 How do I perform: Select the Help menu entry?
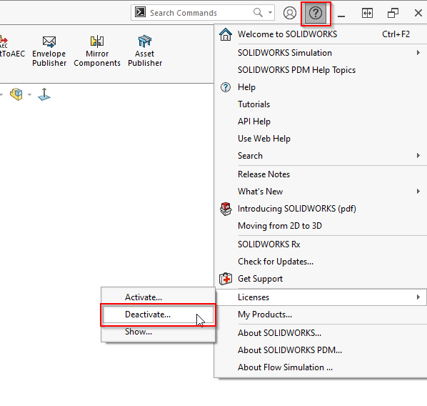(x=320, y=87)
